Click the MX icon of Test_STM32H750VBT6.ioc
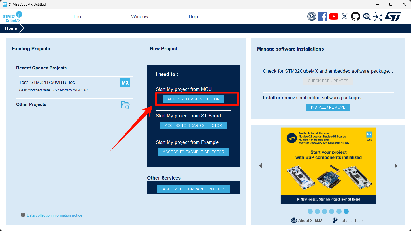Image resolution: width=411 pixels, height=231 pixels. tap(125, 83)
